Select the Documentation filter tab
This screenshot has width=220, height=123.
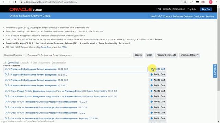point(59,63)
